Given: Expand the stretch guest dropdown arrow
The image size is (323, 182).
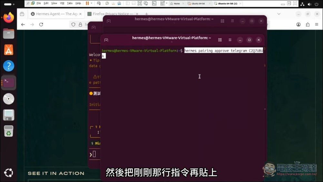Looking at the screenshot, I should click(x=167, y=3).
